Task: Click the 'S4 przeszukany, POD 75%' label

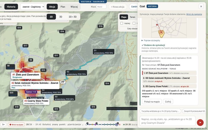Action: (51, 91)
